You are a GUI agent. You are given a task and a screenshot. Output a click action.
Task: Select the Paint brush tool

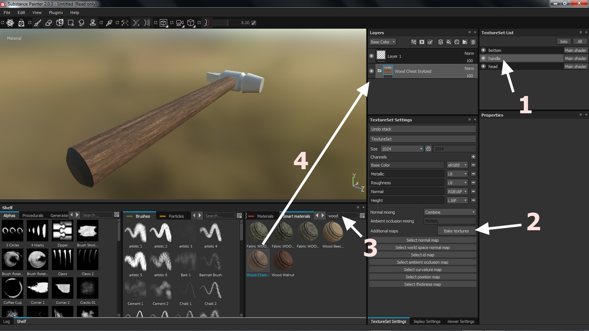coord(38,23)
